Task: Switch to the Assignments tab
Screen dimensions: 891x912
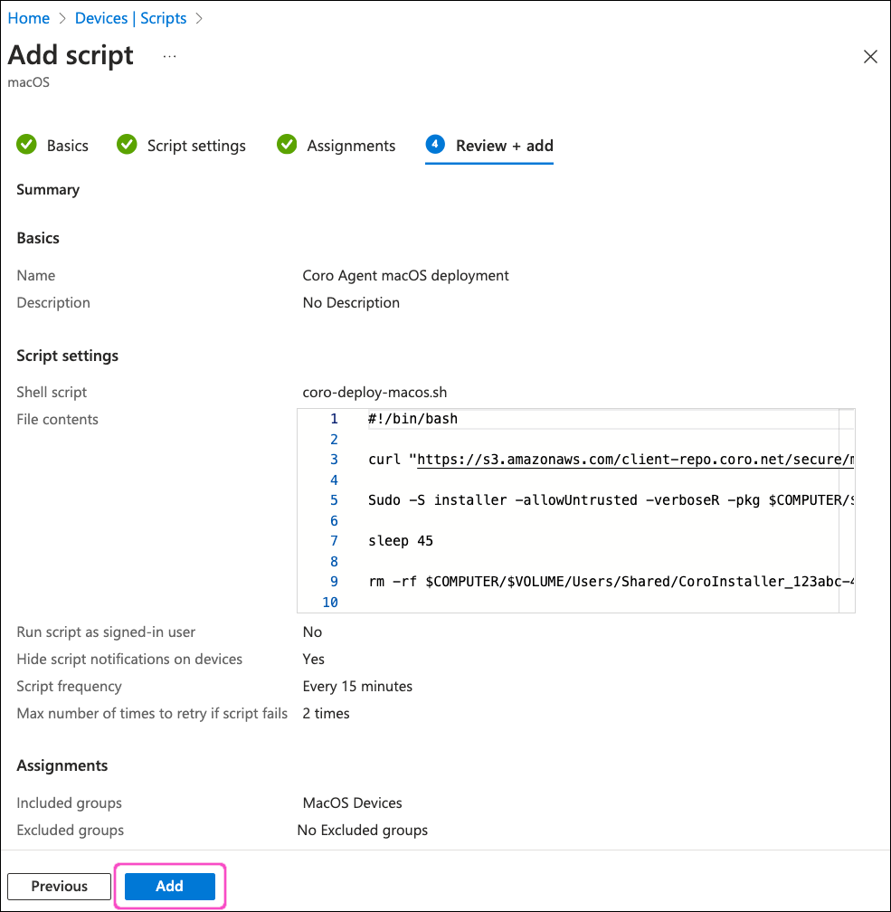Action: (351, 146)
